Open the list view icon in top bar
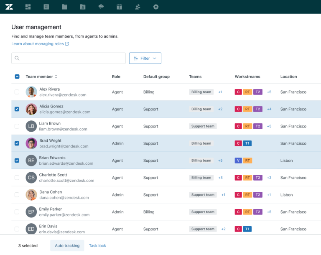 (x=46, y=7)
